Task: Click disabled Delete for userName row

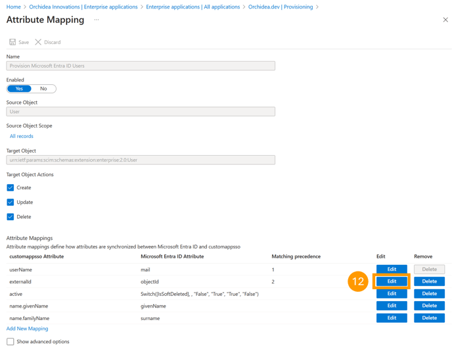Action: (429, 269)
